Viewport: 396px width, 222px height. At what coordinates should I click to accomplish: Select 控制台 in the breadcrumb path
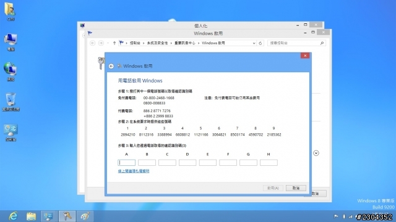(x=135, y=43)
